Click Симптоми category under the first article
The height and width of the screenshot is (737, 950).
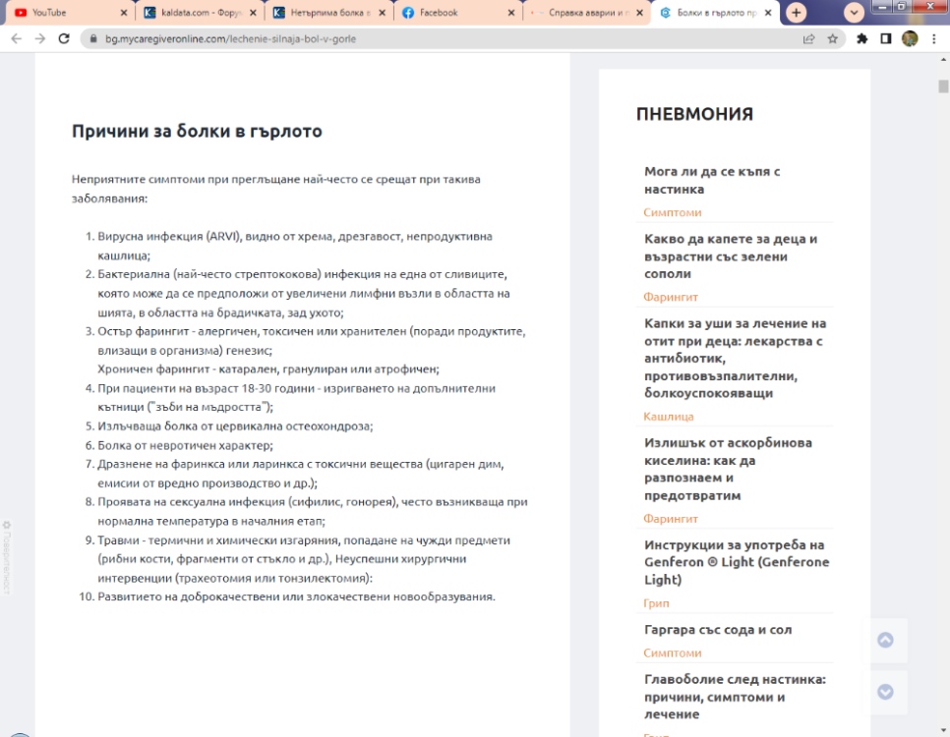(673, 212)
